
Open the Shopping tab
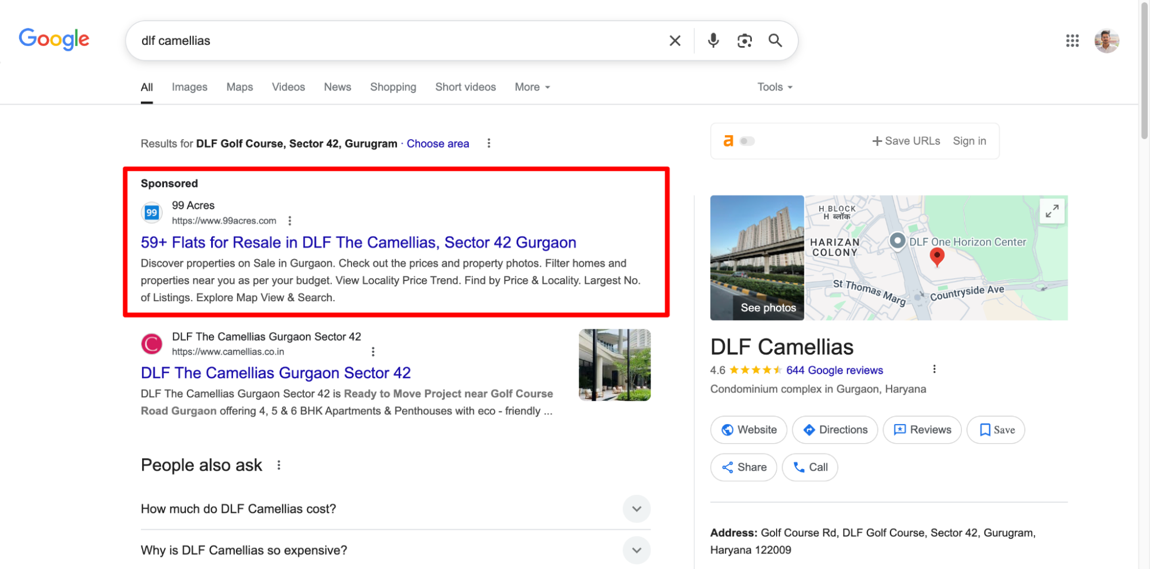393,87
